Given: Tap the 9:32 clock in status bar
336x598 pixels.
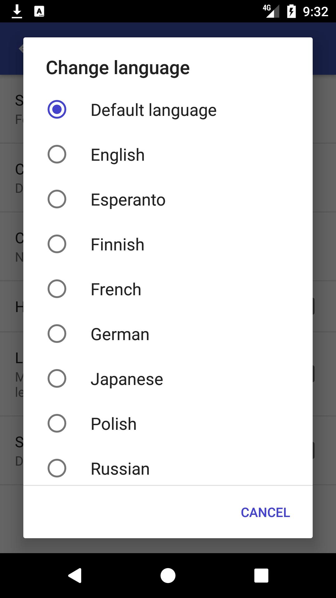Looking at the screenshot, I should [315, 12].
